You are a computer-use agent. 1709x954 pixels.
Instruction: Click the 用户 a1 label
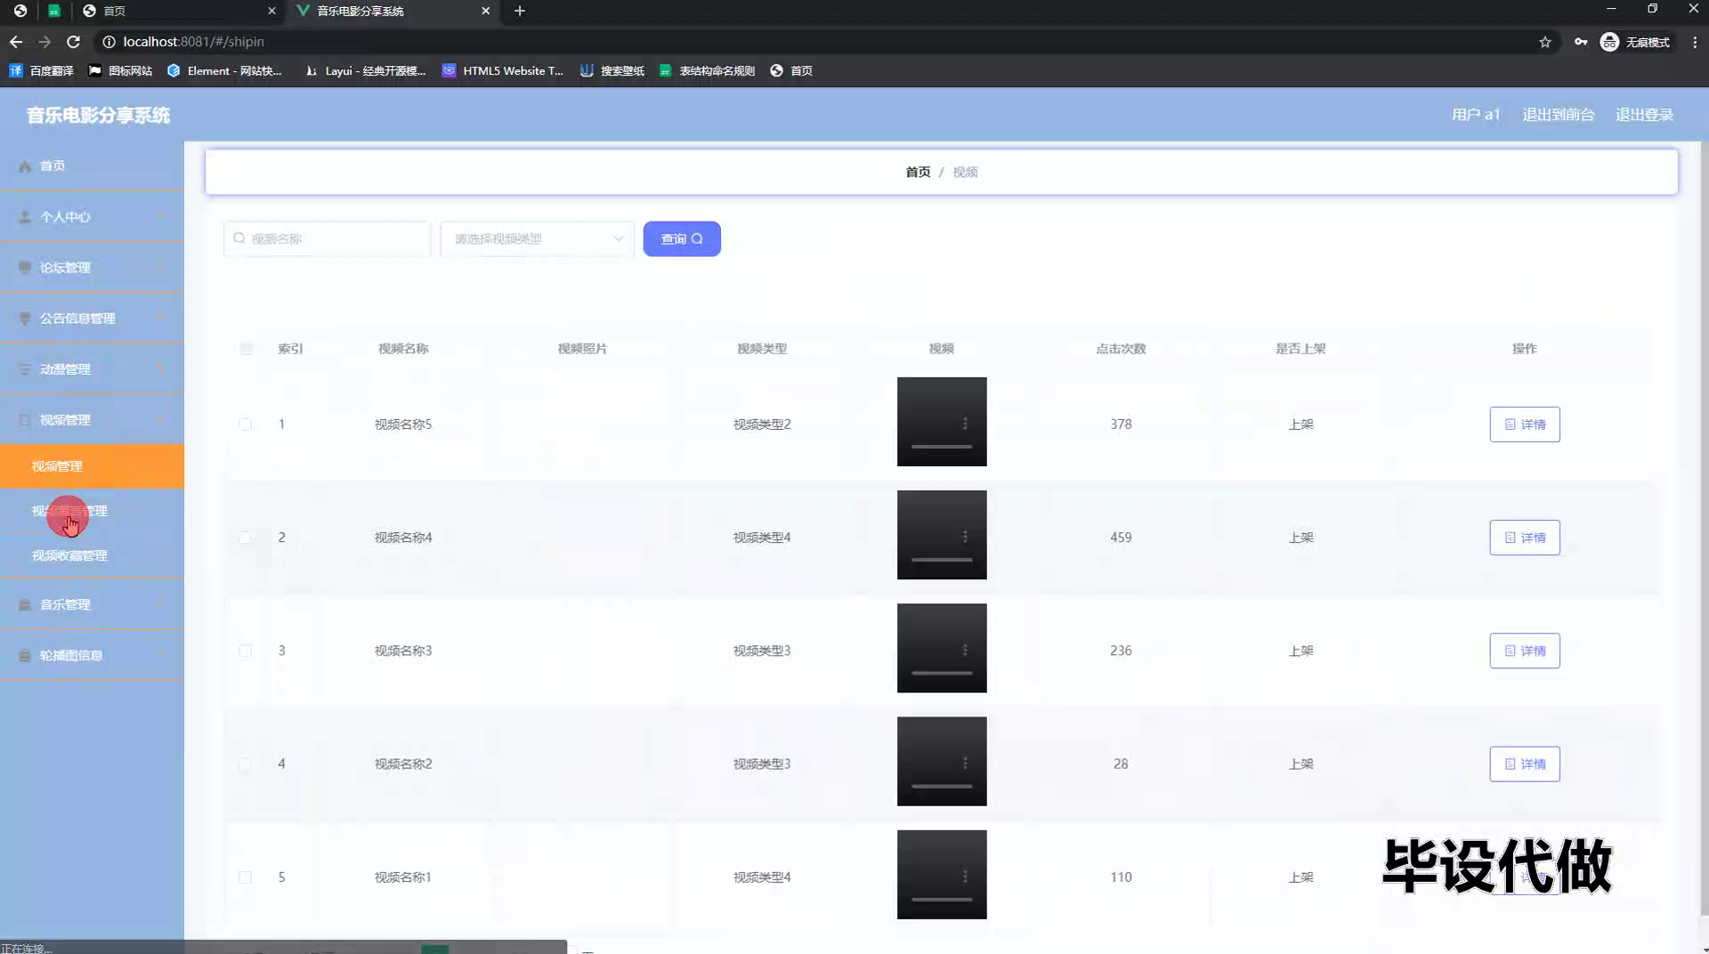[x=1476, y=115]
